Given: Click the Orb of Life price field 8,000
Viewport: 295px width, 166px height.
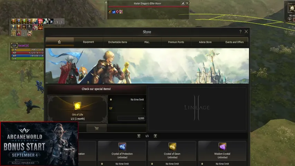Looking at the screenshot, I should (131, 118).
